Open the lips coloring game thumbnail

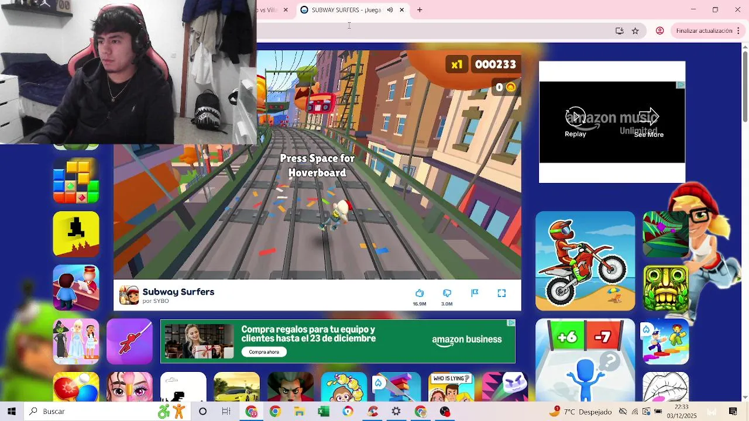coord(666,387)
